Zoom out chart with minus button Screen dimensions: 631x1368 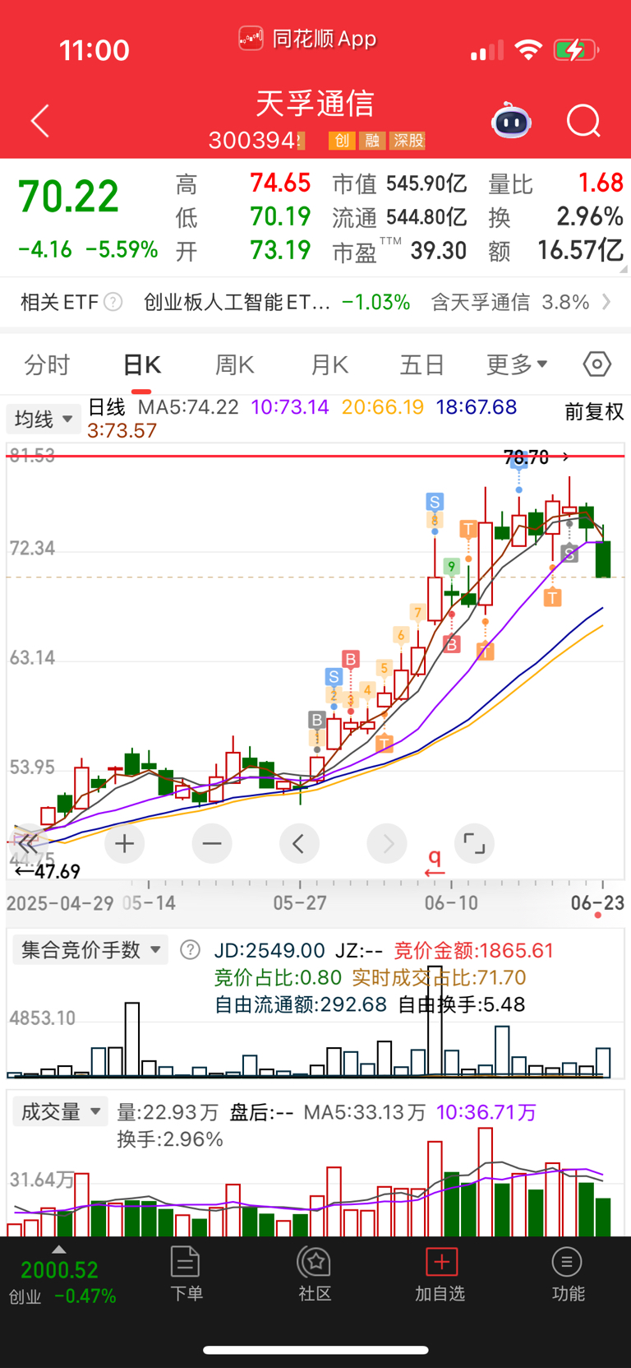212,843
